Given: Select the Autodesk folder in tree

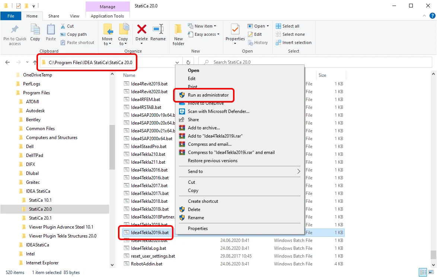Looking at the screenshot, I should [x=35, y=111].
